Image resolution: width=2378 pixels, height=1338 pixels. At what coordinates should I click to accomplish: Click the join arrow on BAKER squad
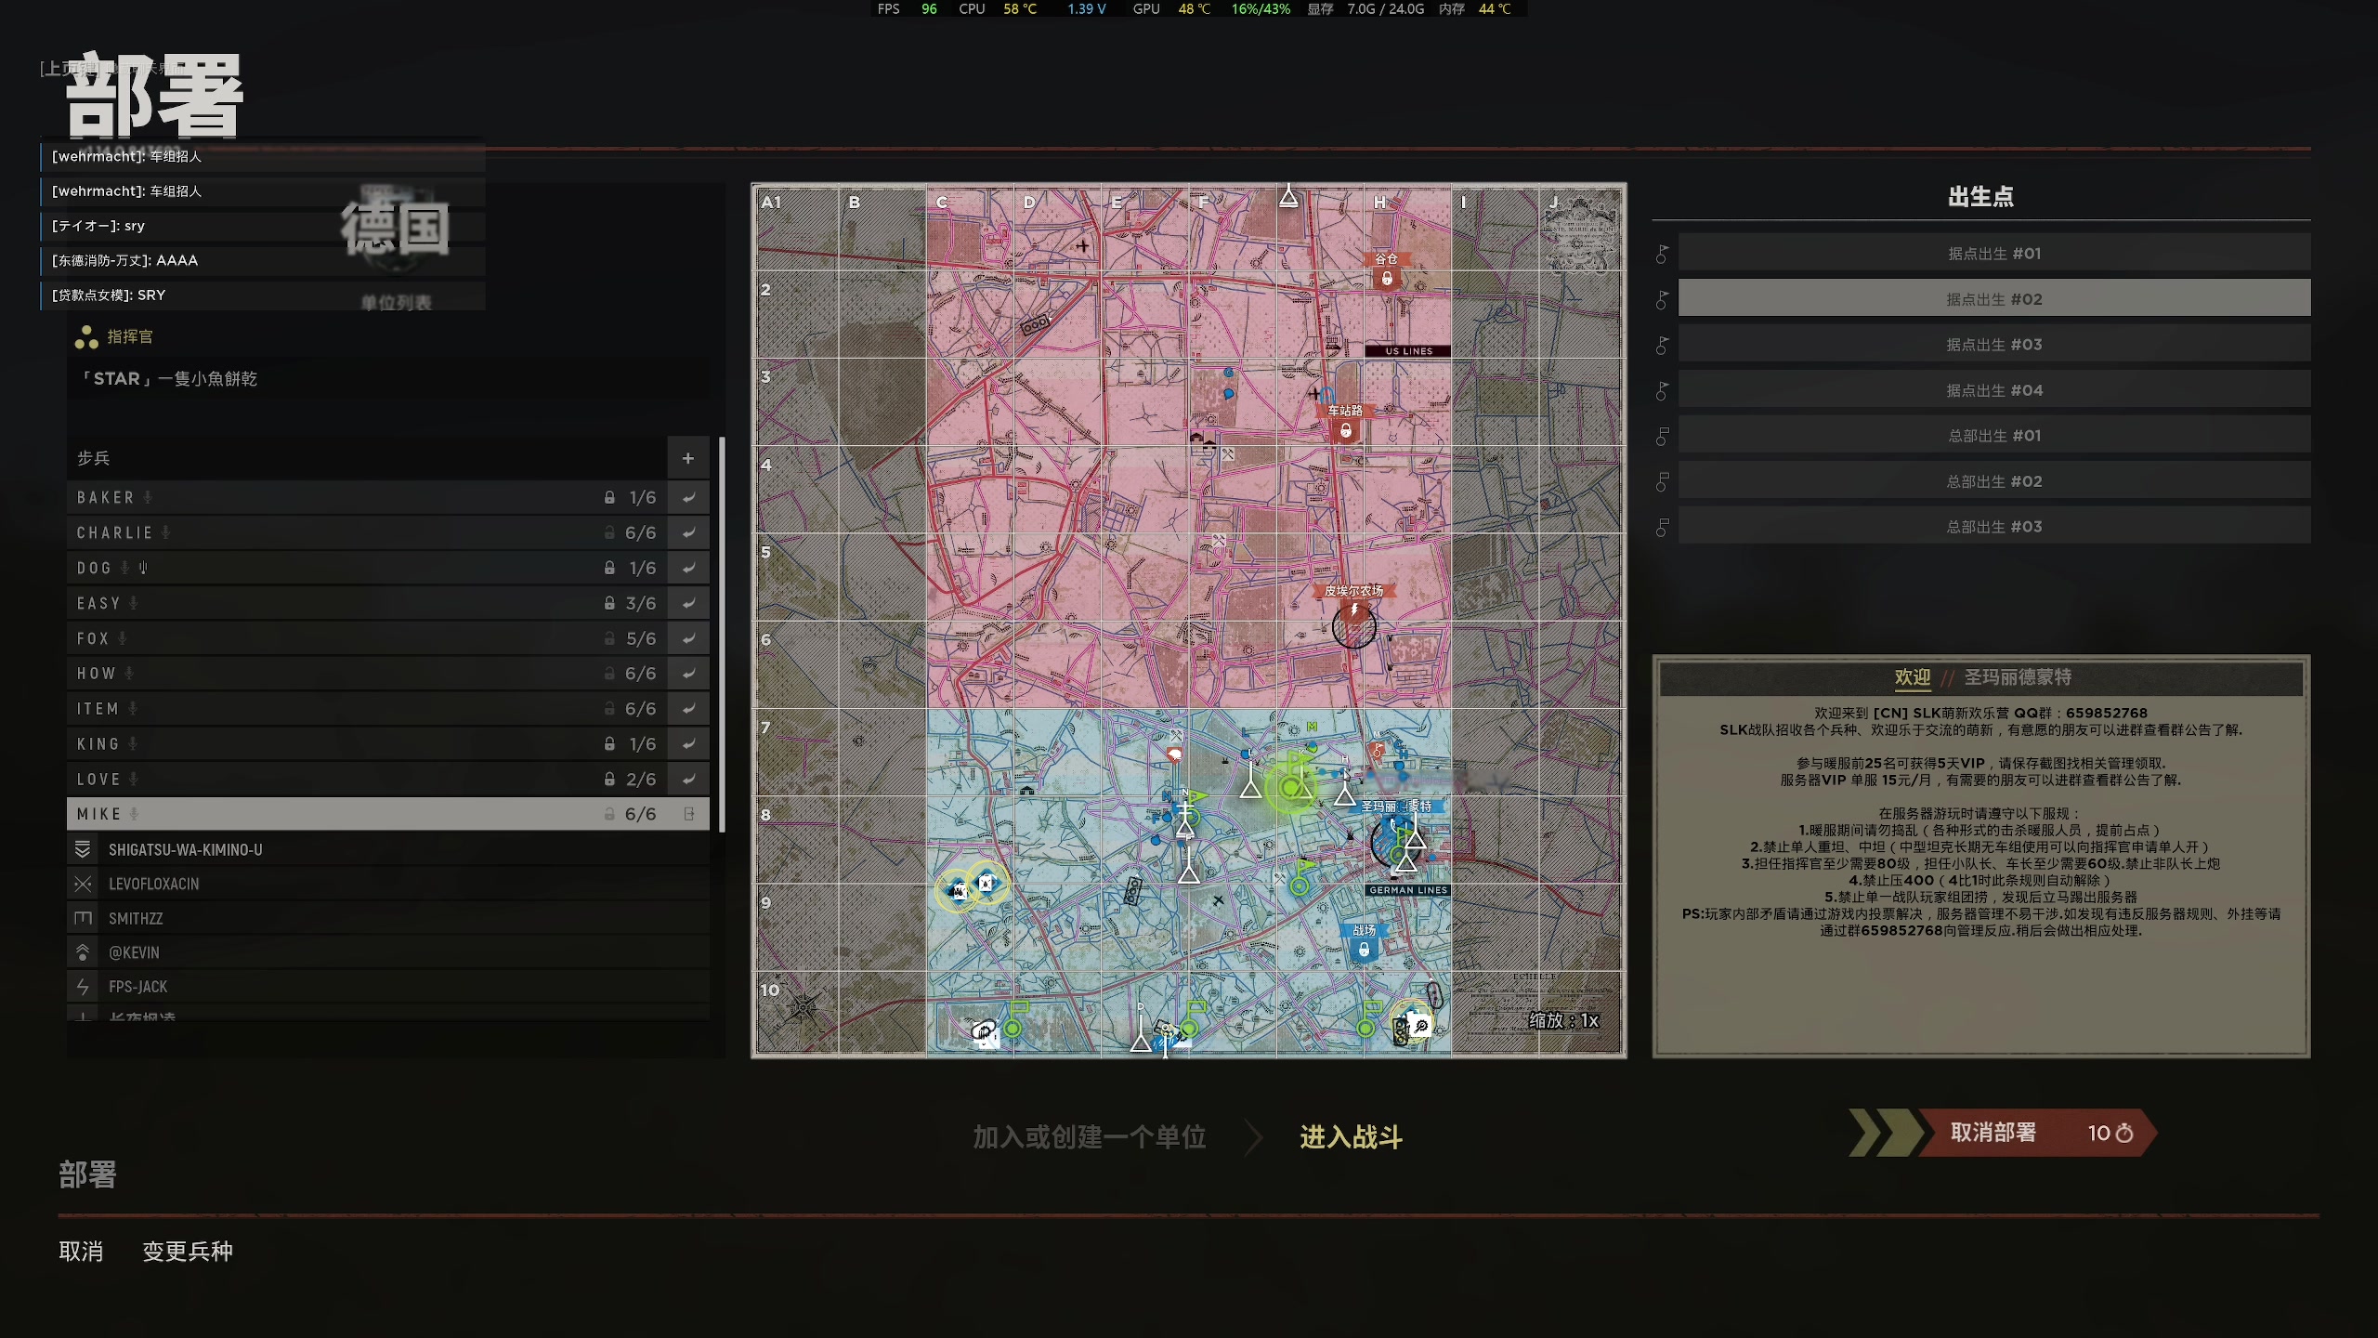tap(688, 498)
